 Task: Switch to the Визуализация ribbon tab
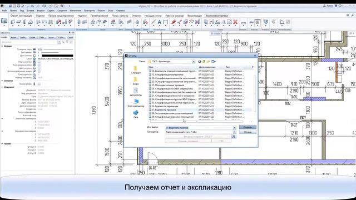pyautogui.click(x=195, y=16)
